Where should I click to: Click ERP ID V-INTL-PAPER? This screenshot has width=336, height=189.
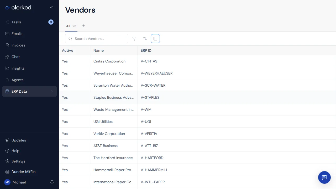coord(153,182)
